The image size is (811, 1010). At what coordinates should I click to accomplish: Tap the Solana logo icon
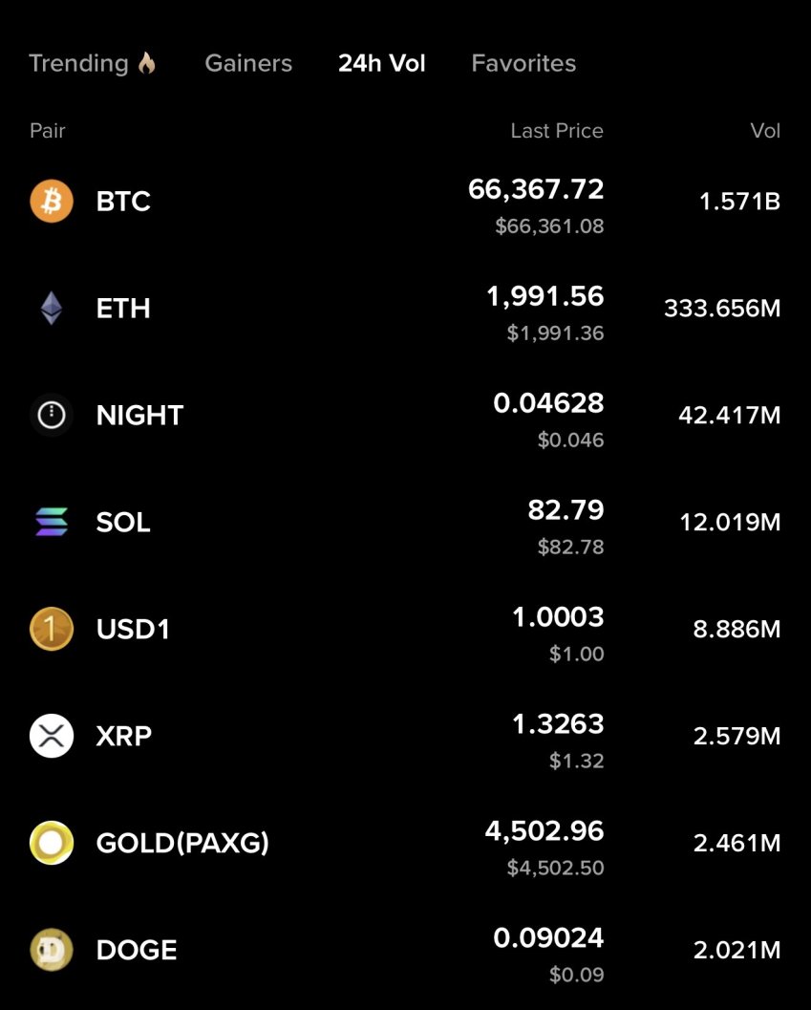pyautogui.click(x=52, y=523)
